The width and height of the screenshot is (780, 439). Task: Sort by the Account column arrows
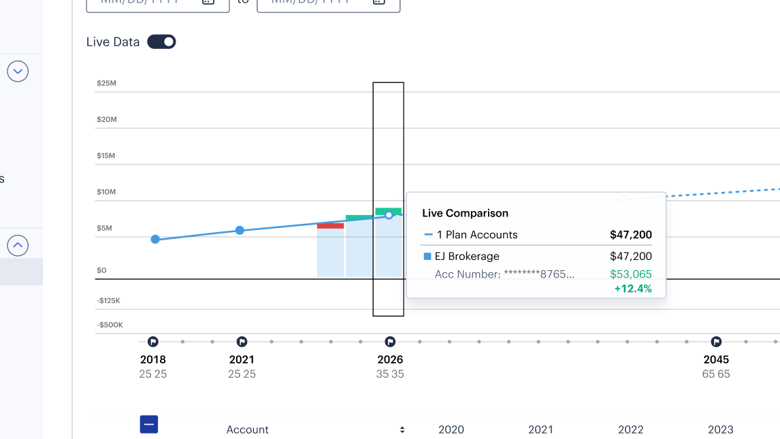click(x=402, y=430)
